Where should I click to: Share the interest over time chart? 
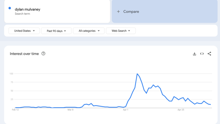(209, 54)
